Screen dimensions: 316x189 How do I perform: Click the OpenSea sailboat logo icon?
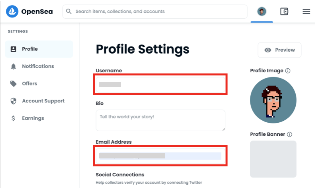point(12,12)
